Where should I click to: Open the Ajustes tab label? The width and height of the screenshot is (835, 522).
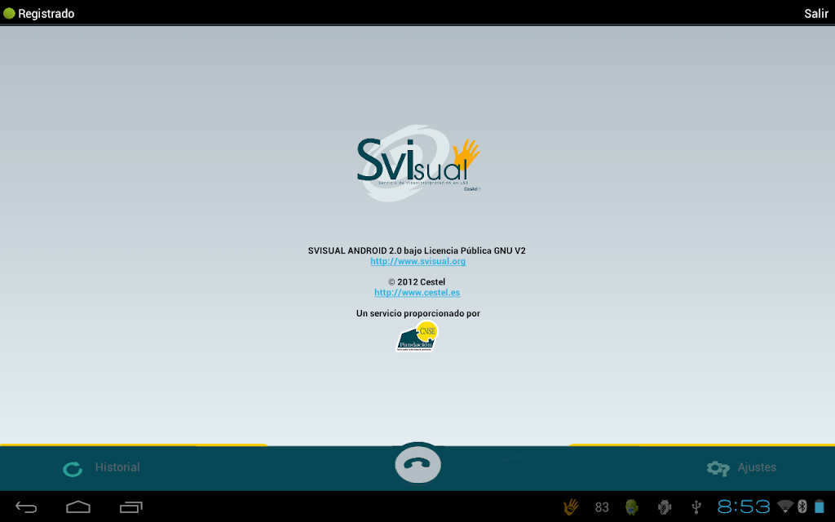[x=757, y=467]
